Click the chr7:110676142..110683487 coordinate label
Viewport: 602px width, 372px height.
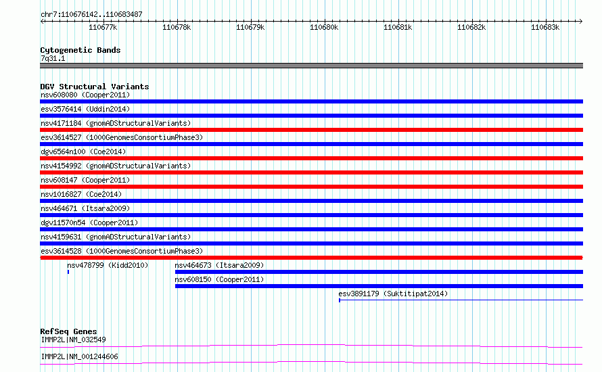(91, 14)
